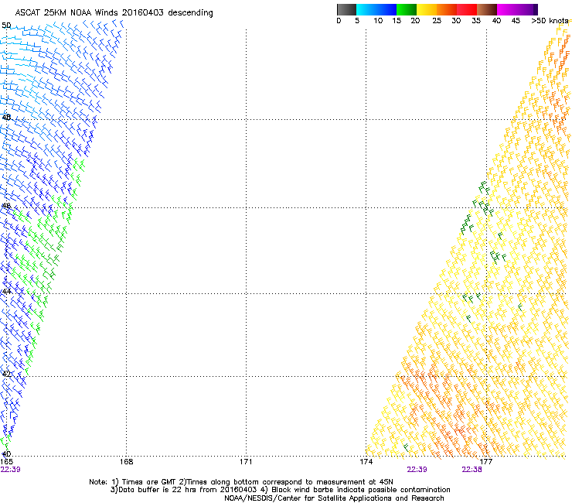This screenshot has width=572, height=503.
Task: Click the '0' label under the color scale
Action: coord(339,21)
